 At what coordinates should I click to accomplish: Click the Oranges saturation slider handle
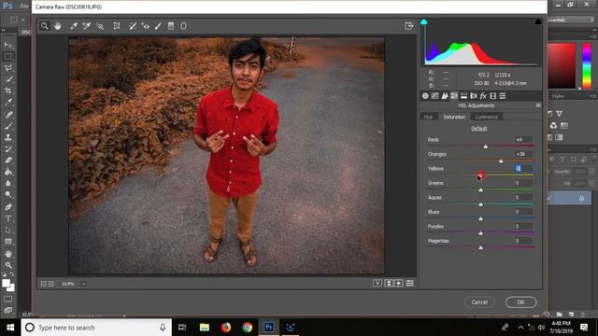tap(501, 161)
